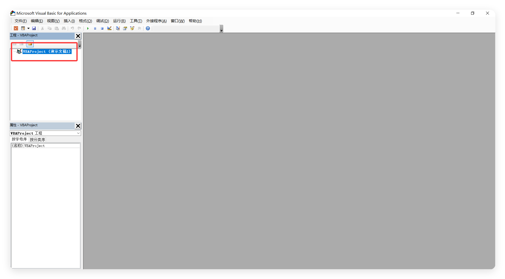Switch to 按分类序 (Categorized) tab

pyautogui.click(x=37, y=139)
